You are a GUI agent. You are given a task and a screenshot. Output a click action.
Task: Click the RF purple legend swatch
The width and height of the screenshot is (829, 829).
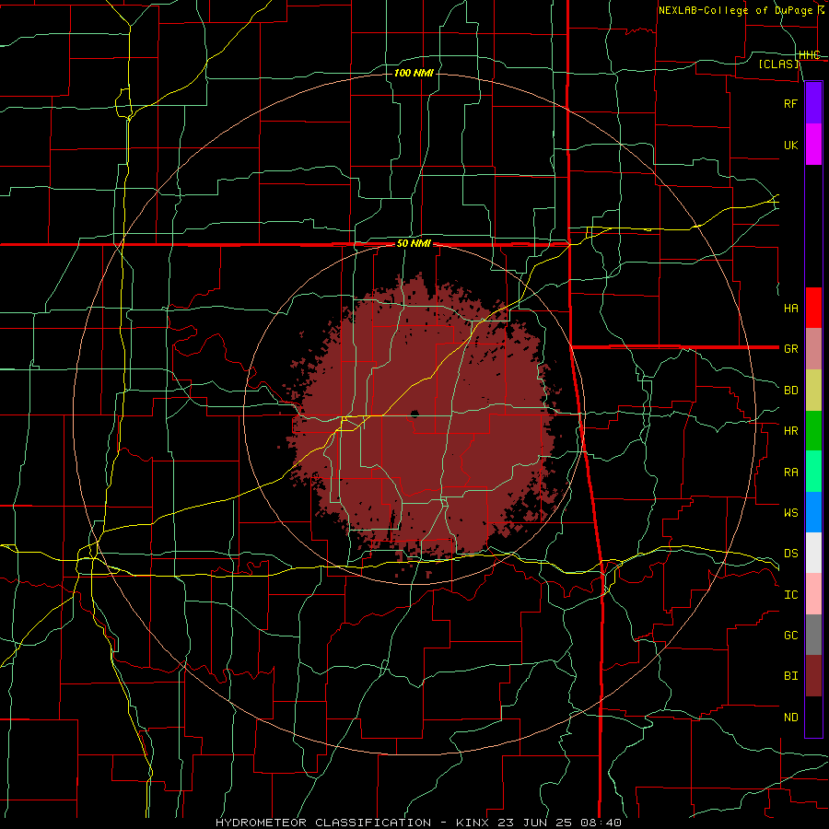tap(813, 103)
